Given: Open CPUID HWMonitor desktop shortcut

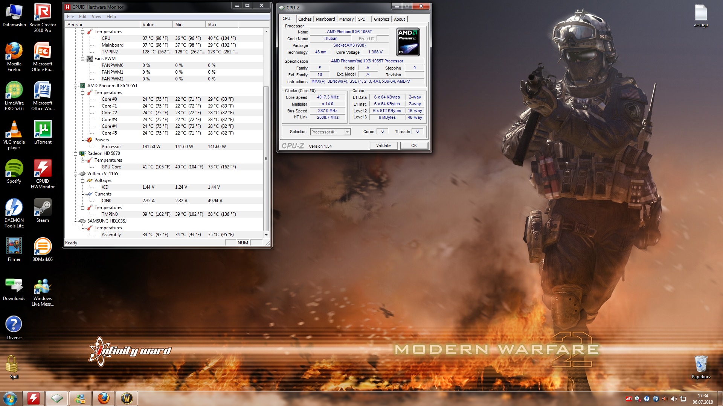Looking at the screenshot, I should click(x=43, y=174).
